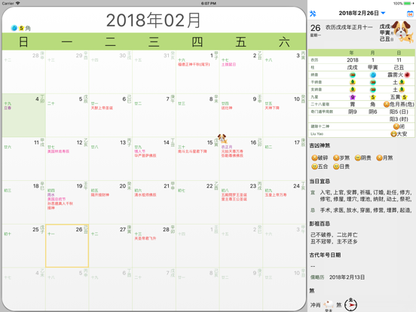This screenshot has width=416, height=312.
Task: Tap the 宜 auspicious activities list
Action: click(366, 195)
